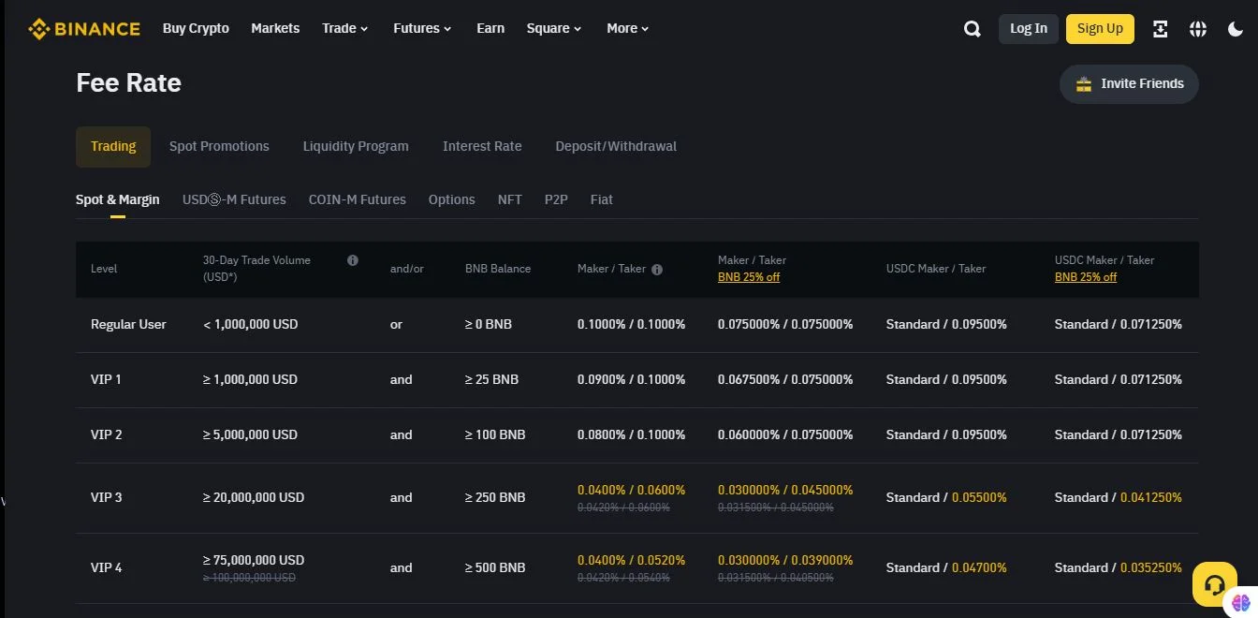Click the Log In button
This screenshot has width=1258, height=618.
click(x=1028, y=28)
